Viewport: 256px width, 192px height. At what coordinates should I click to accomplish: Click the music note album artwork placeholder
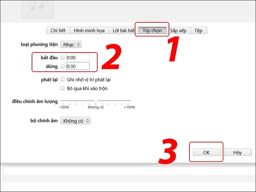coord(37,8)
